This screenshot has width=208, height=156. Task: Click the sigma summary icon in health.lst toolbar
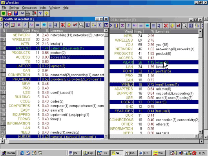(100, 25)
